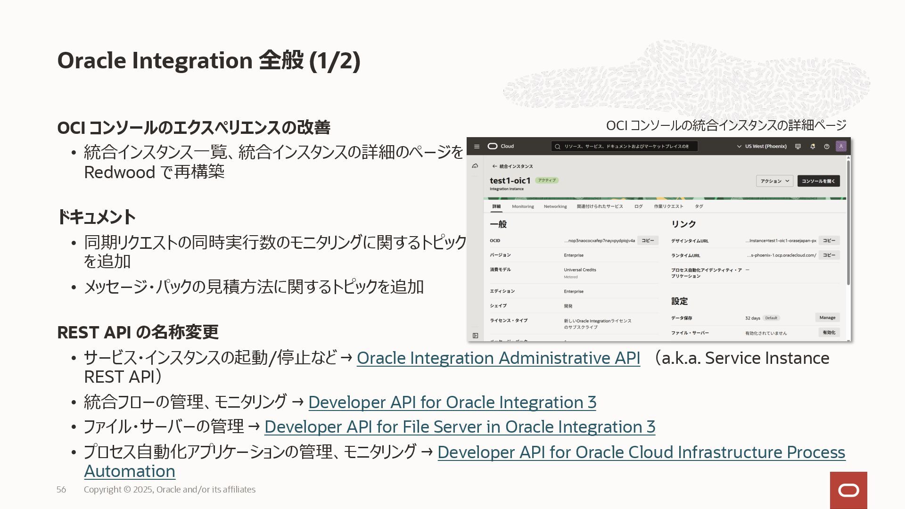Viewport: 905px width, 509px height.
Task: Click Manage for データ保存
Action: click(827, 318)
